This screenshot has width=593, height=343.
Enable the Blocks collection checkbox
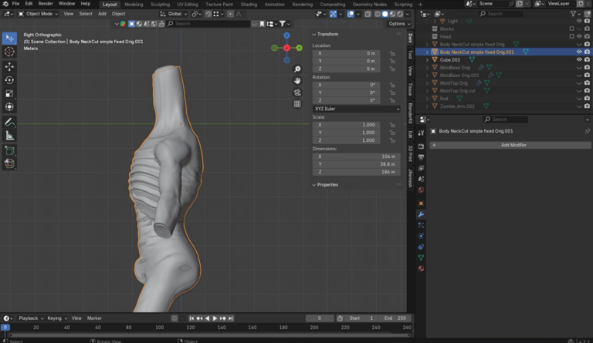(571, 29)
